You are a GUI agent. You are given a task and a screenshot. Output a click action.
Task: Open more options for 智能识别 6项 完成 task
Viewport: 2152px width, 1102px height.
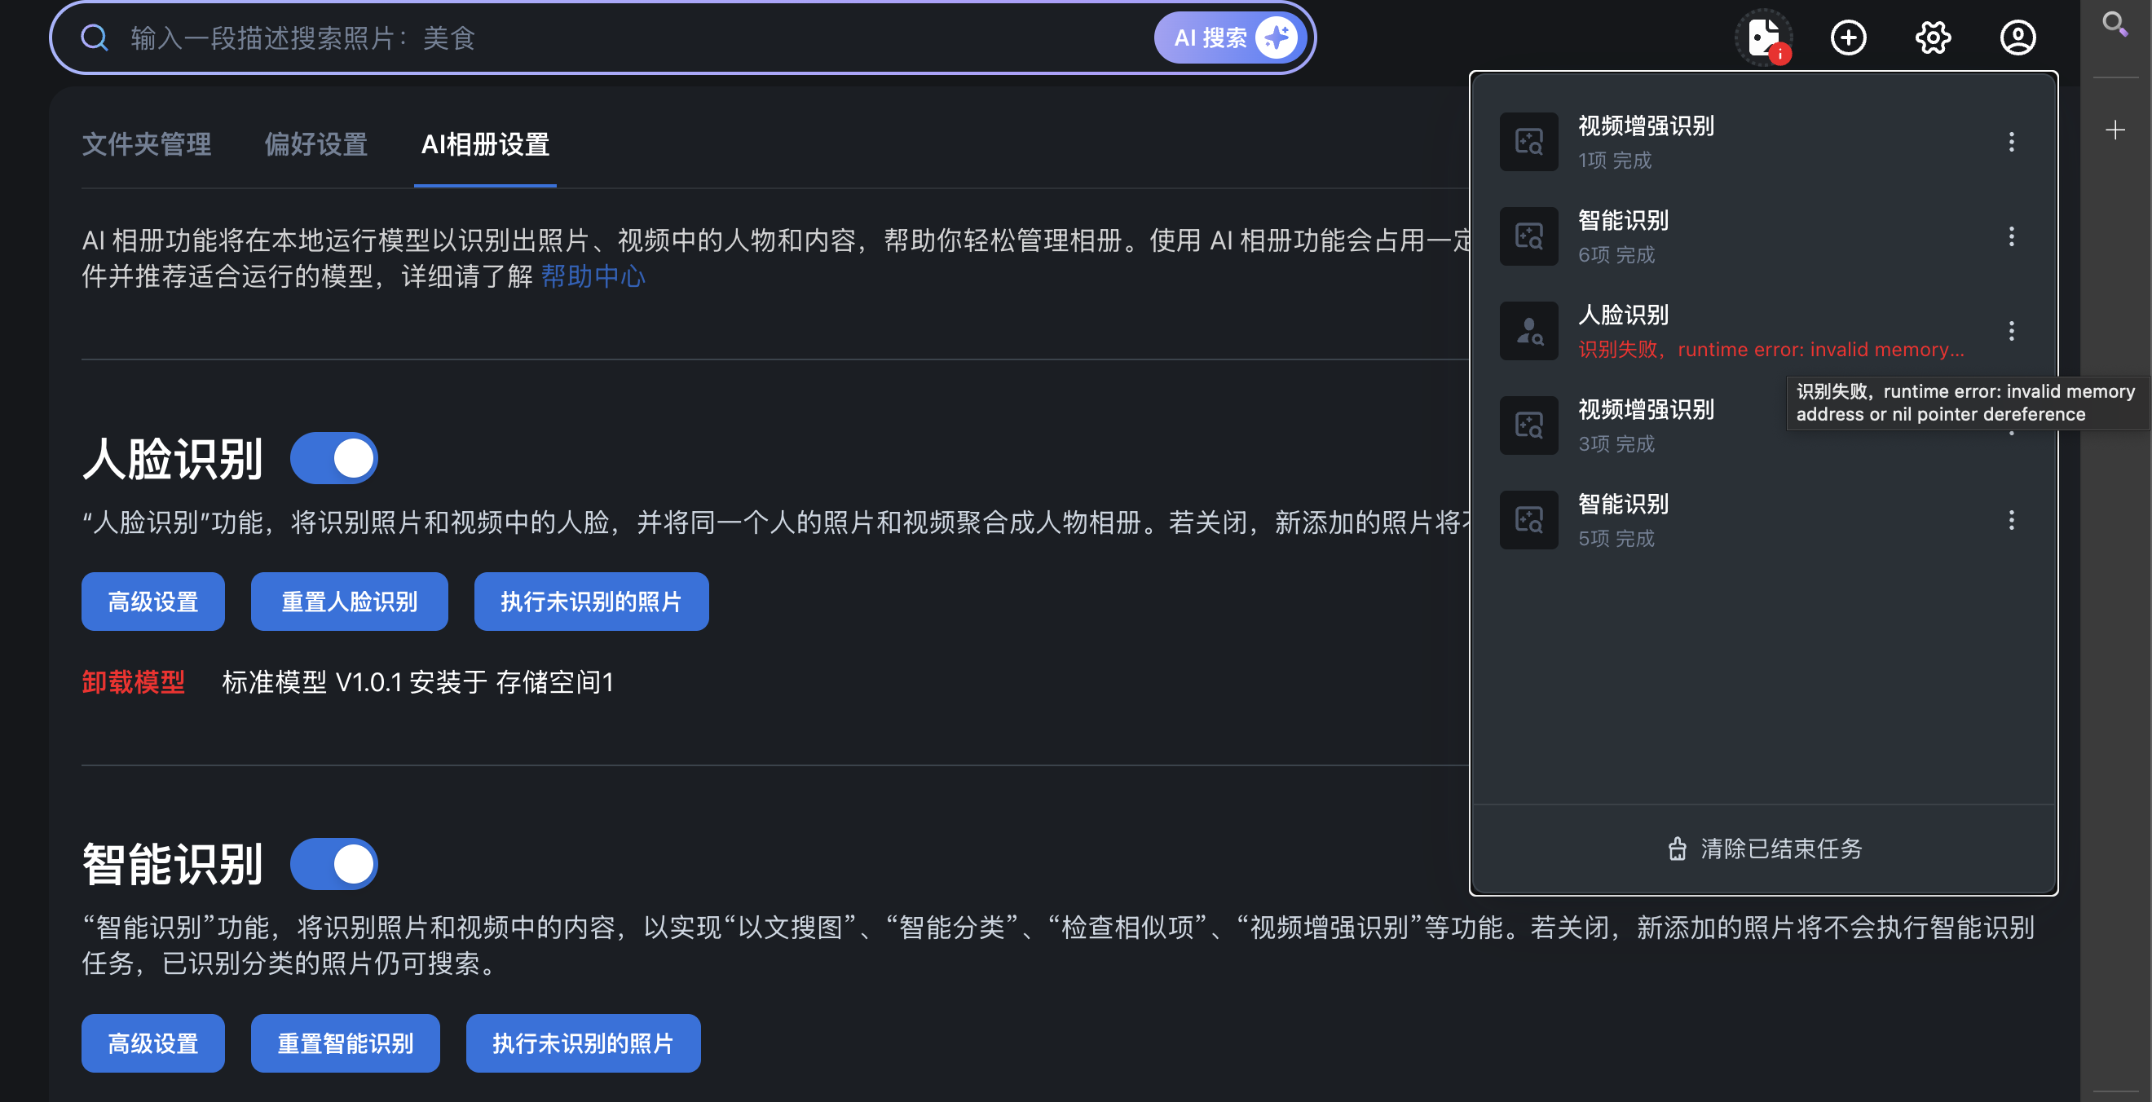[x=2012, y=236]
